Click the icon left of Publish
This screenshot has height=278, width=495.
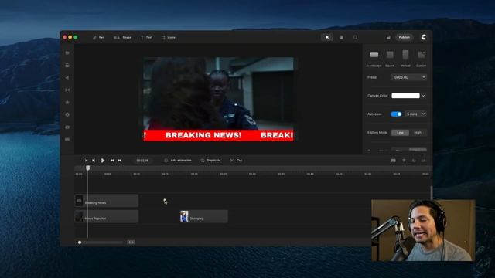click(388, 37)
